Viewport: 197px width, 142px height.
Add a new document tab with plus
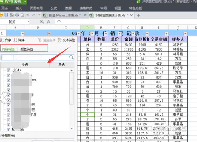pyautogui.click(x=138, y=15)
